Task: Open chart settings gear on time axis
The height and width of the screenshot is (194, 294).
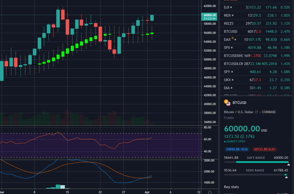Action: [210, 192]
